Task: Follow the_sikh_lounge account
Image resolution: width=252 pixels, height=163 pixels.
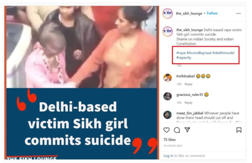Action: 212,13
